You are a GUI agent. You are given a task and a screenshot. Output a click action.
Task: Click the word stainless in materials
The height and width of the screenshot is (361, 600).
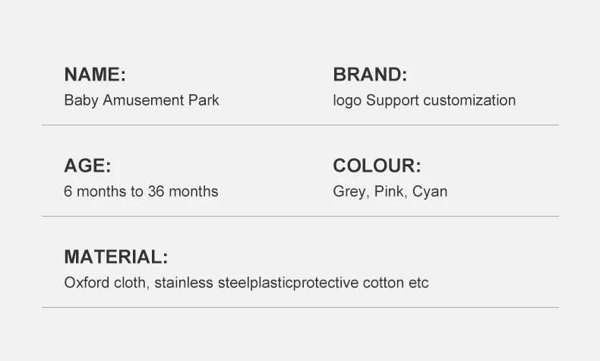point(184,283)
